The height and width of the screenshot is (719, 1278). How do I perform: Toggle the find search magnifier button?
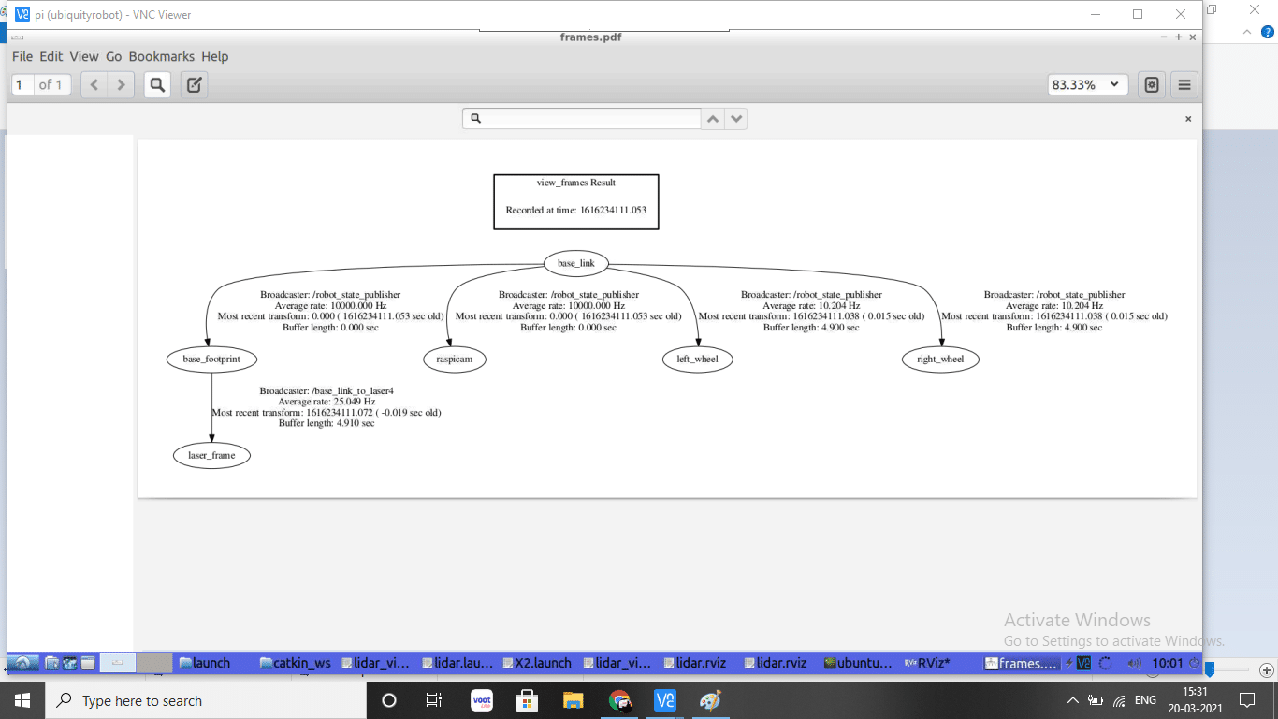coord(157,85)
